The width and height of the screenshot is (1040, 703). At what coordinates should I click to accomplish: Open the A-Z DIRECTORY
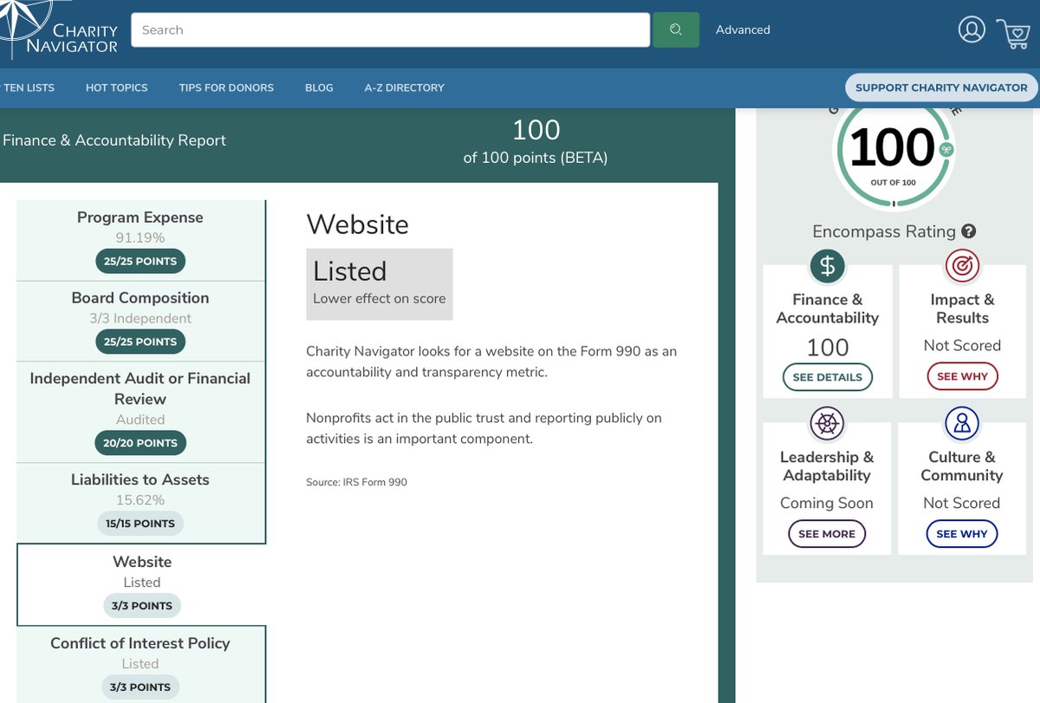(x=404, y=88)
